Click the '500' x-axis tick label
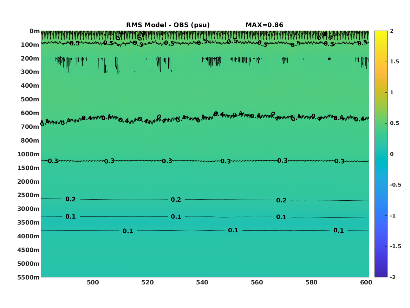 click(93, 283)
